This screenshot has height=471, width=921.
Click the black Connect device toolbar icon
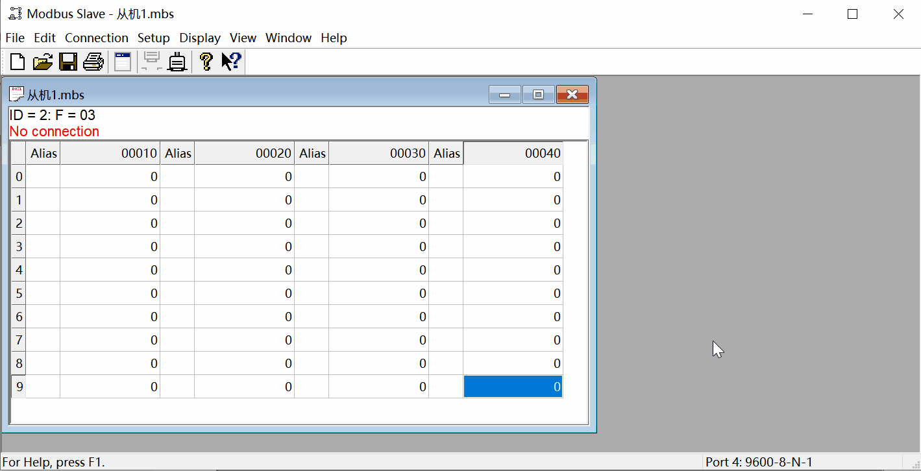tap(177, 62)
